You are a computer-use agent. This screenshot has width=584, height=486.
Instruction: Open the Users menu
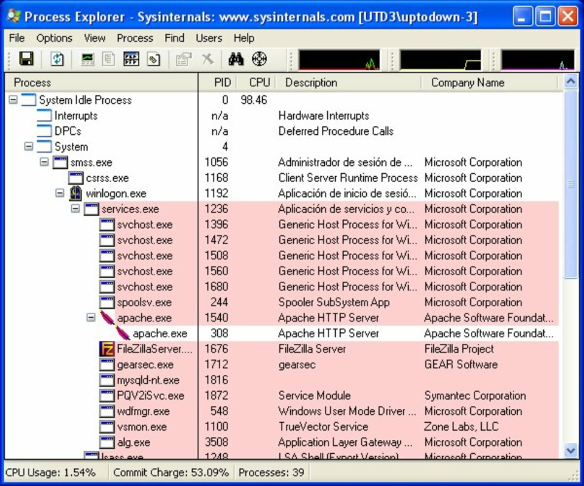(209, 38)
